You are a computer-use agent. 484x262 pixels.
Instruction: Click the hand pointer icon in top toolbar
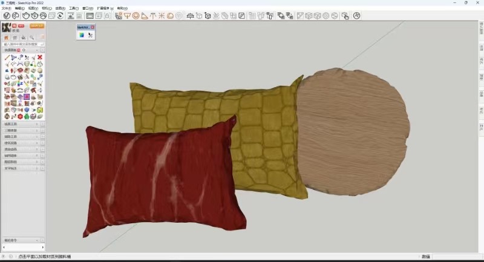pyautogui.click(x=345, y=16)
